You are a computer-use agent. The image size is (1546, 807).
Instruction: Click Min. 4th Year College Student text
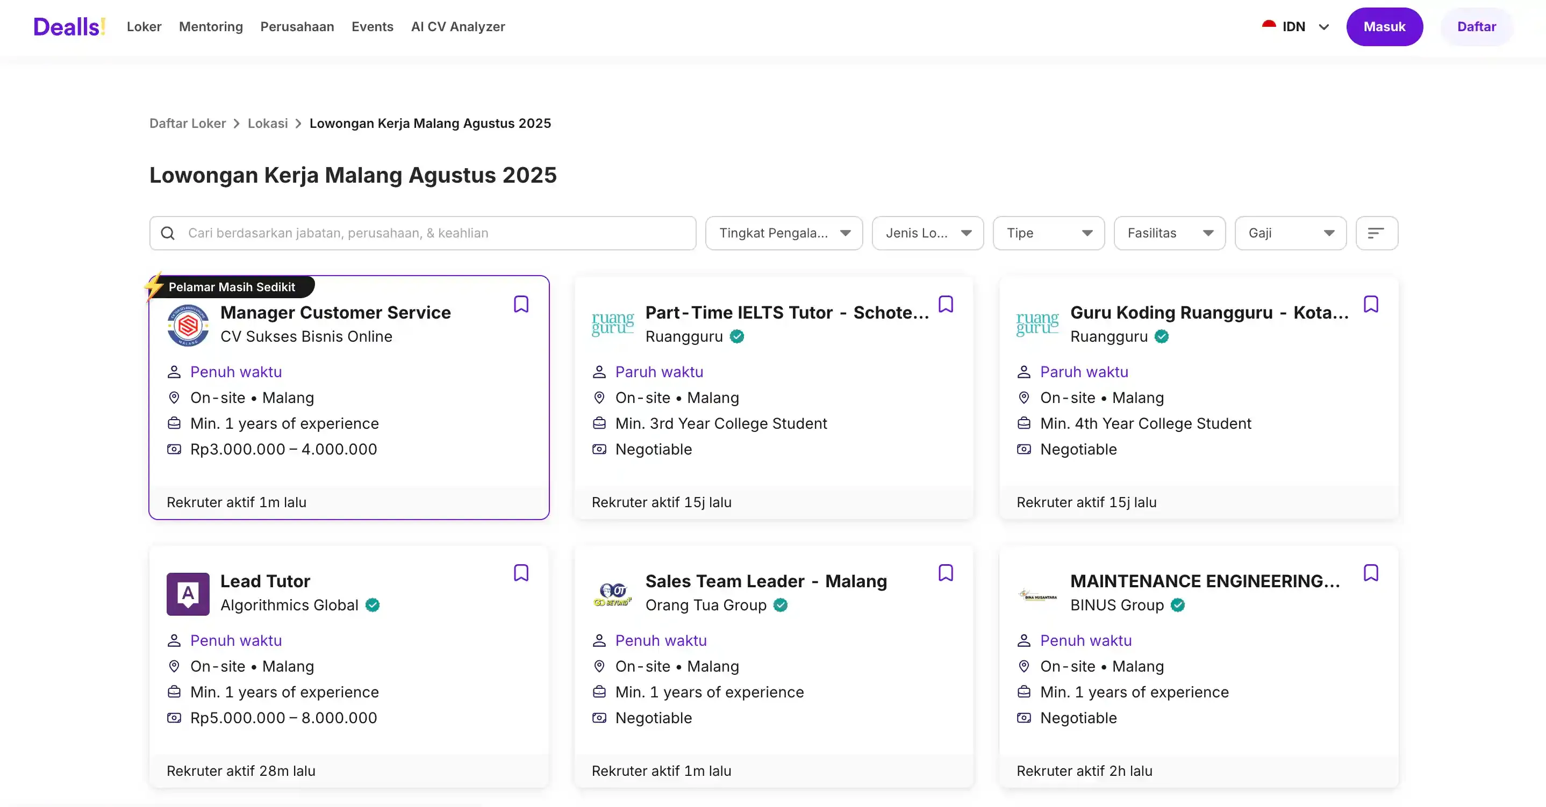pos(1146,423)
